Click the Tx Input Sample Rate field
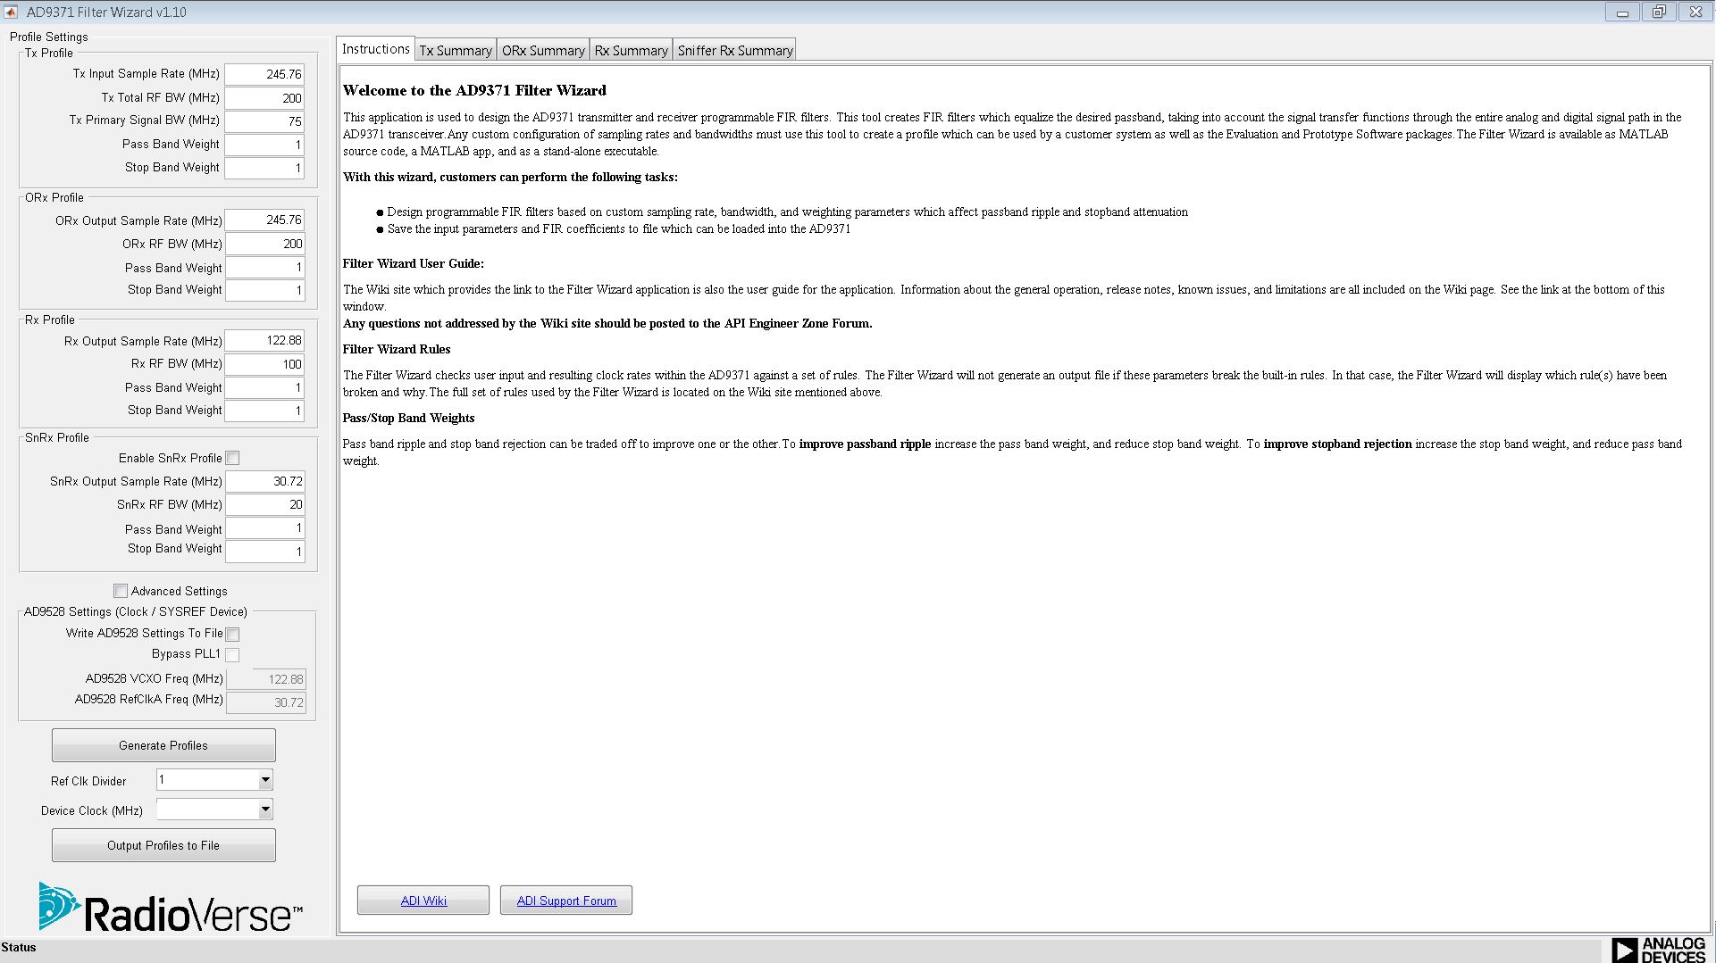Viewport: 1716px width, 963px height. [x=264, y=74]
